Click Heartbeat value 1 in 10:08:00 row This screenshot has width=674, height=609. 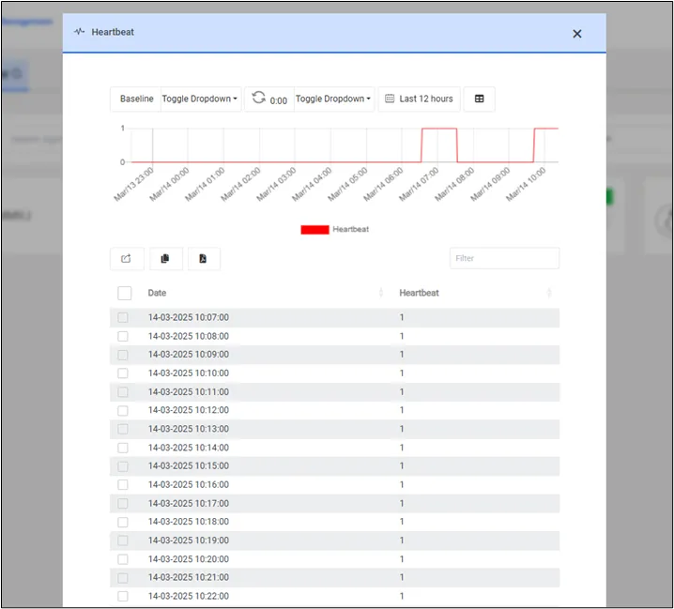pos(402,336)
